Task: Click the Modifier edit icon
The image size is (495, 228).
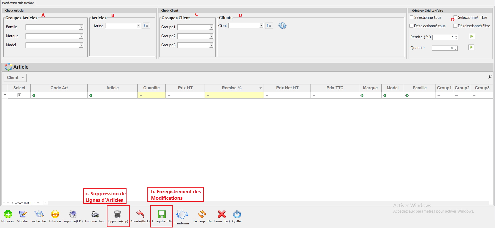Action: (x=23, y=214)
